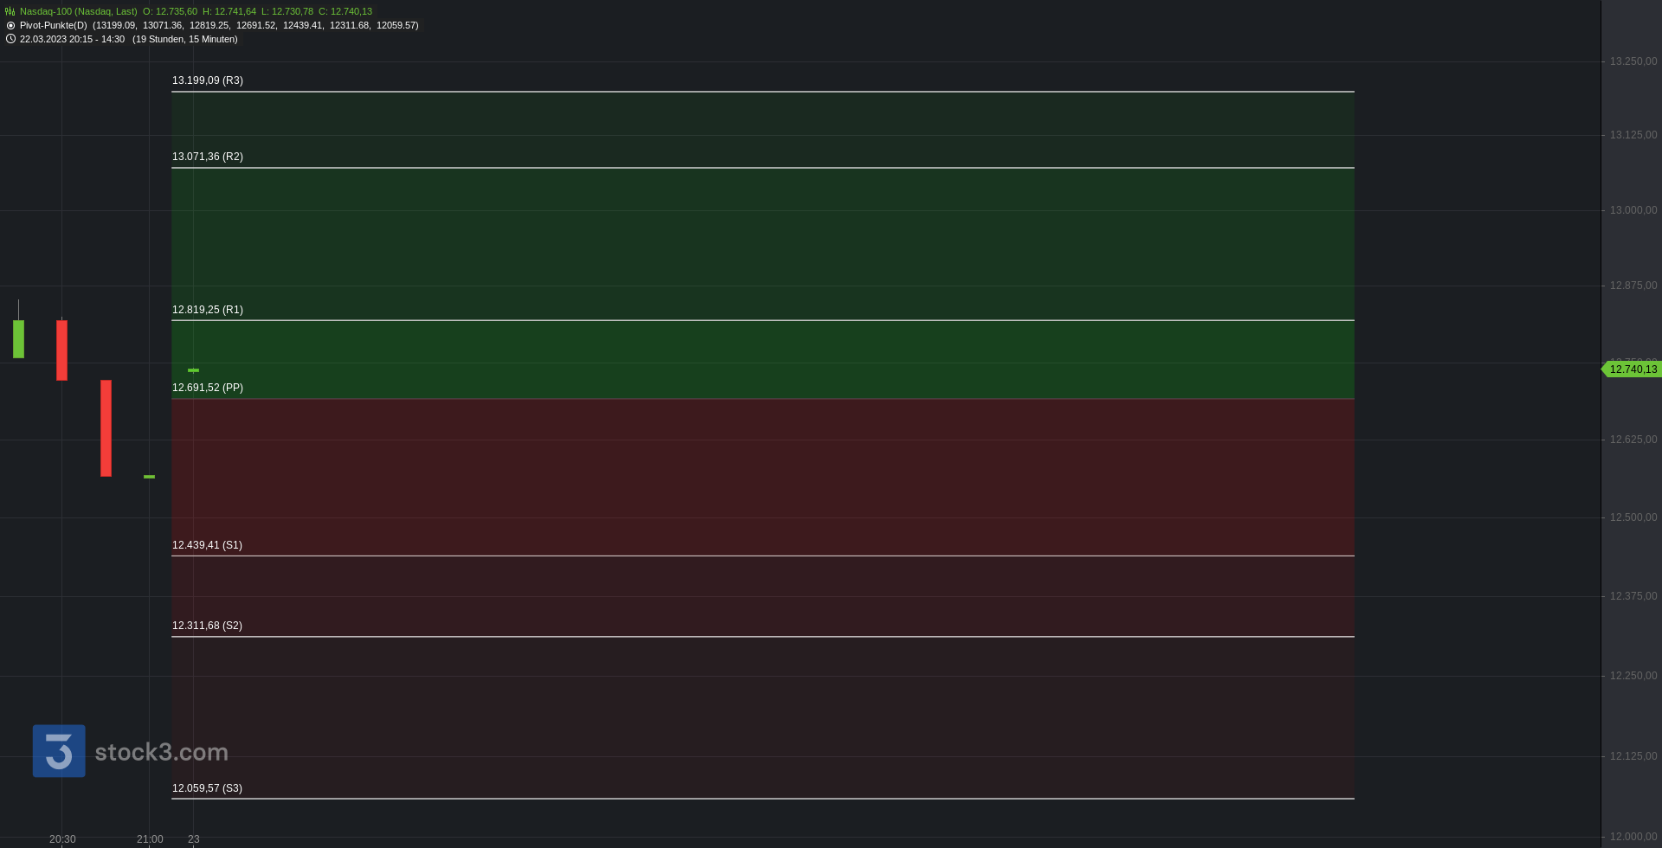Viewport: 1662px width, 848px height.
Task: Click the 13.071,36 (R2) pivot label
Action: 208,157
